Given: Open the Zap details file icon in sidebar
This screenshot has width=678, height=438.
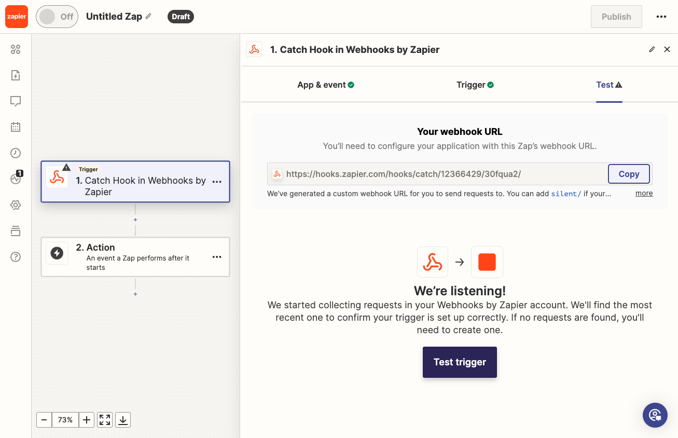Looking at the screenshot, I should coord(16,75).
